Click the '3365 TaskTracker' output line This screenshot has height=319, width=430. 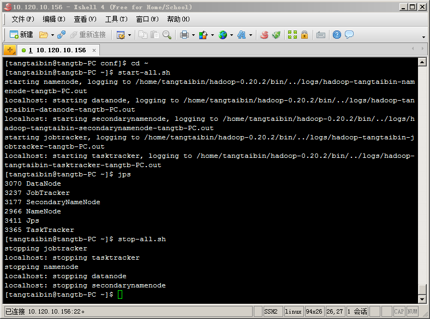pyautogui.click(x=39, y=230)
